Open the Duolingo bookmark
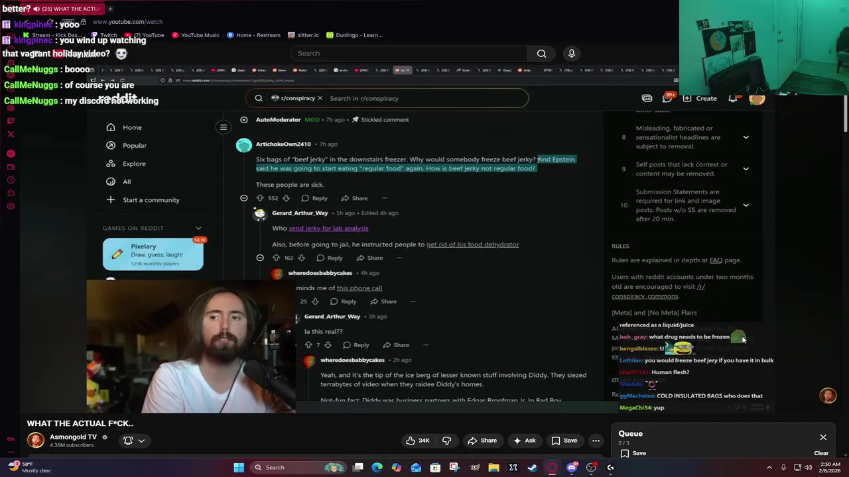Image resolution: width=849 pixels, height=477 pixels. 354,35
